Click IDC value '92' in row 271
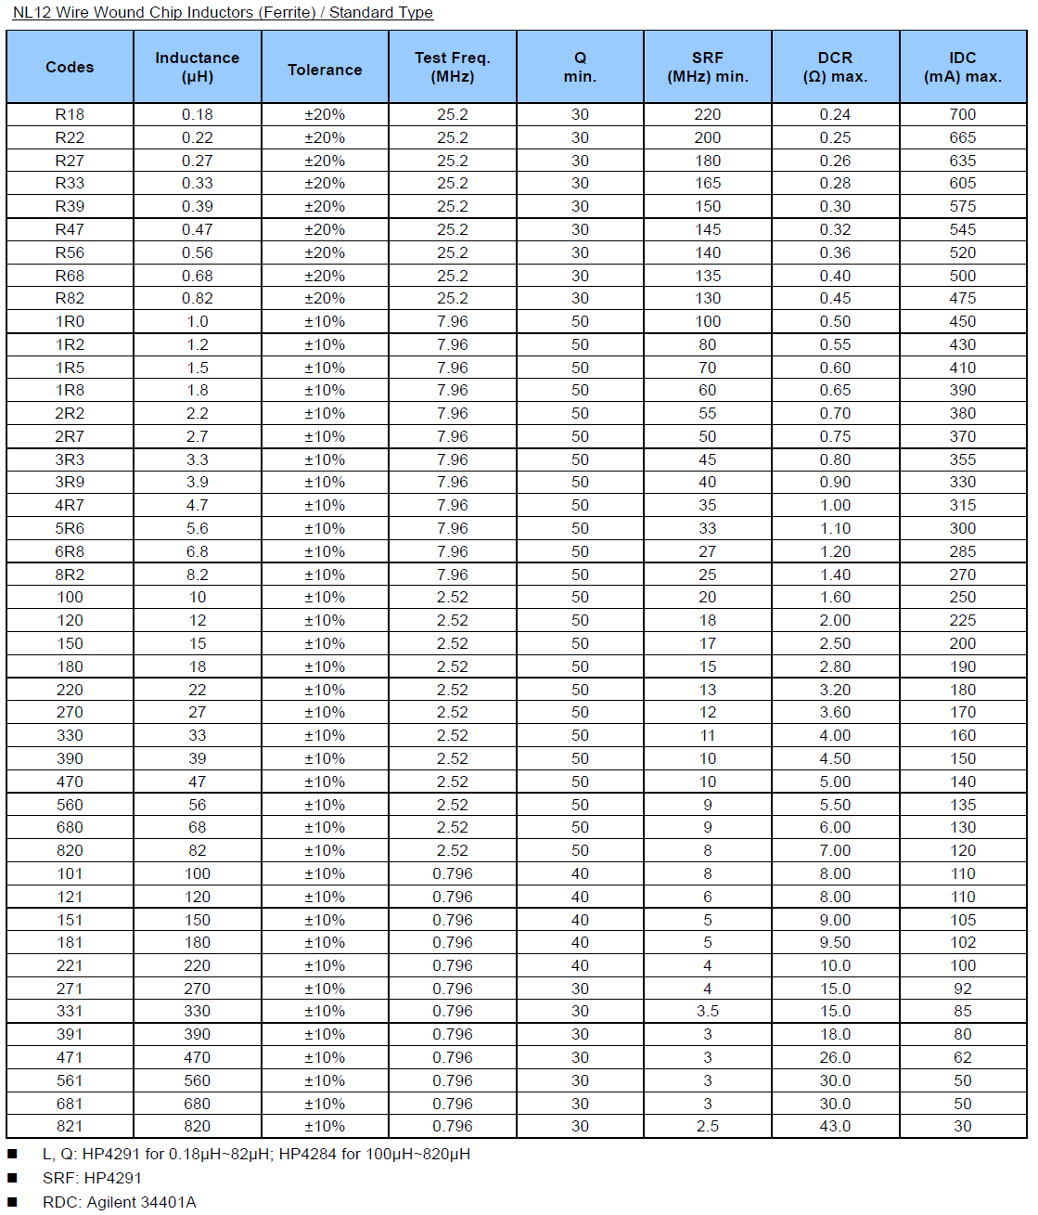 [x=963, y=989]
